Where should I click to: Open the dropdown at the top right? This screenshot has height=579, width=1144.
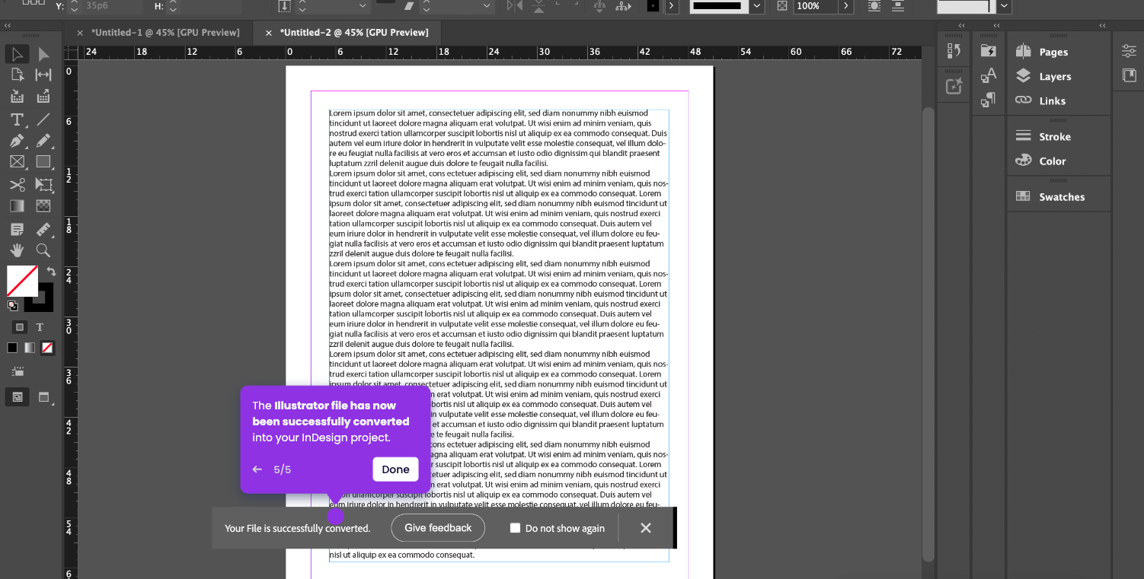tap(1005, 5)
